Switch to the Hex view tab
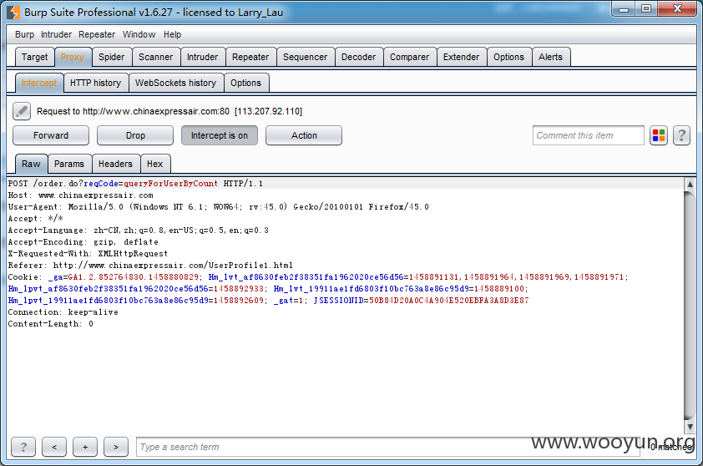703x466 pixels. pos(154,164)
